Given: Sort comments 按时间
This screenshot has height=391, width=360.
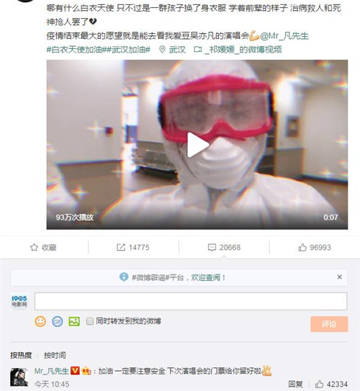Looking at the screenshot, I should tap(55, 355).
